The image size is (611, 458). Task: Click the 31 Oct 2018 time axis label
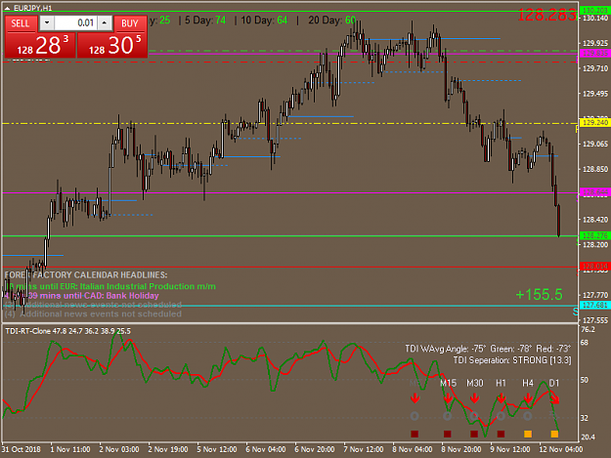(x=22, y=449)
